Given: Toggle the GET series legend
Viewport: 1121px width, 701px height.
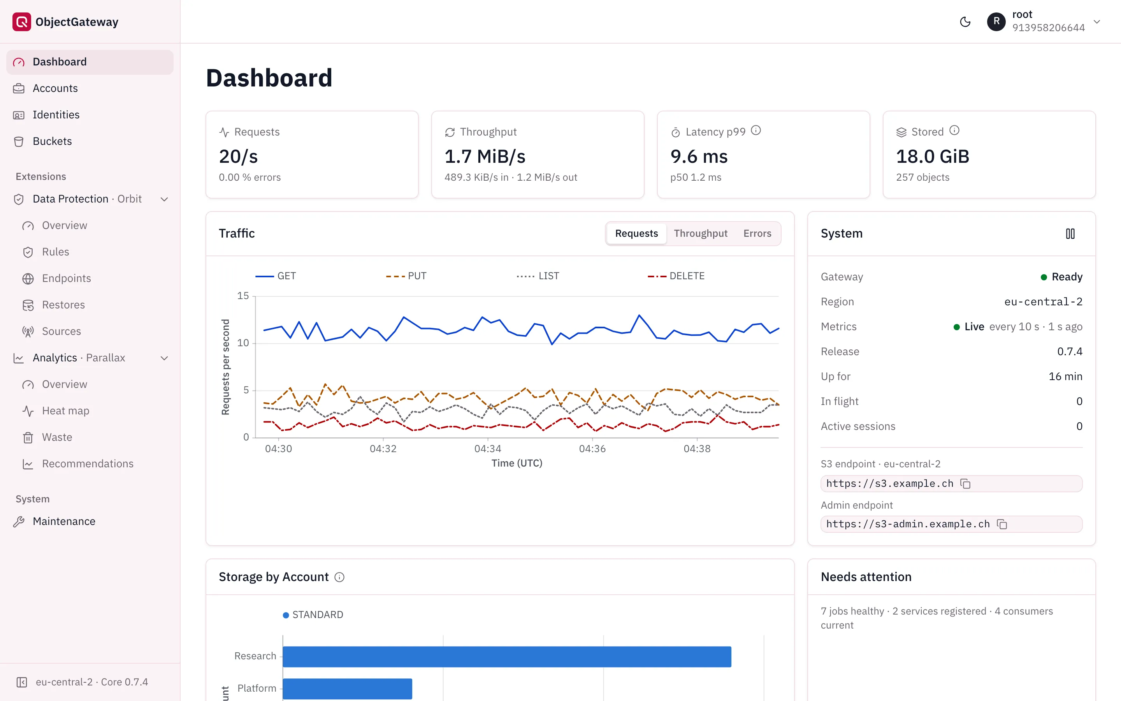Looking at the screenshot, I should [x=276, y=276].
